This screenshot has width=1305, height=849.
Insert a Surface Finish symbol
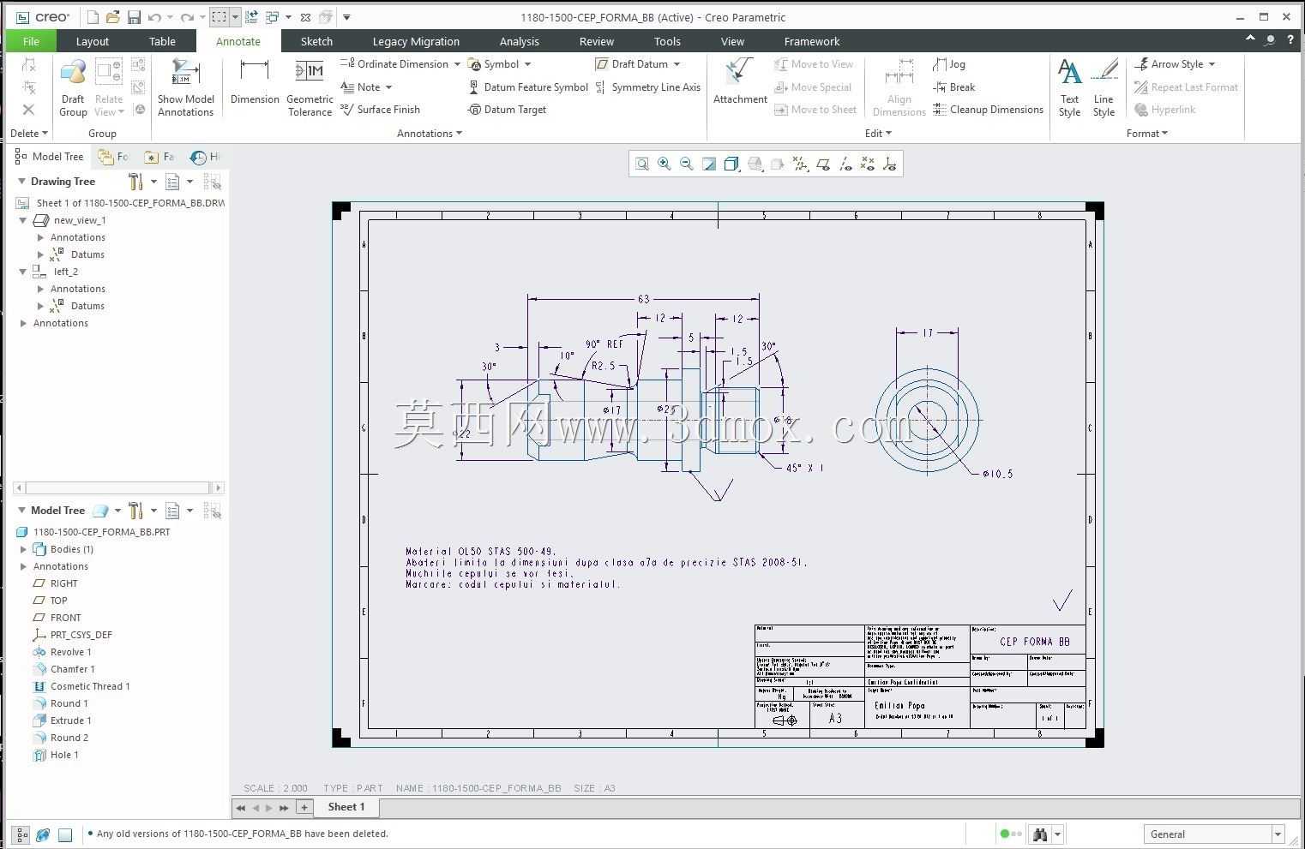(x=380, y=110)
